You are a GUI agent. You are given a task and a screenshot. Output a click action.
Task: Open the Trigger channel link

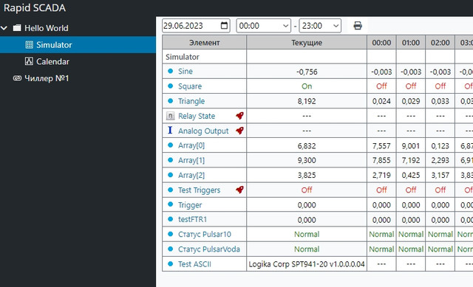tap(190, 205)
